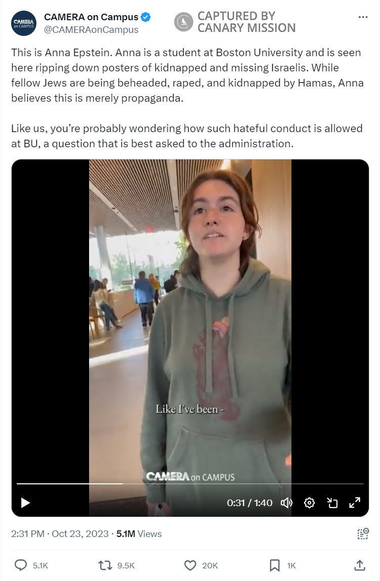Click the Canary Mission watermark logo
The width and height of the screenshot is (380, 581).
(x=184, y=22)
